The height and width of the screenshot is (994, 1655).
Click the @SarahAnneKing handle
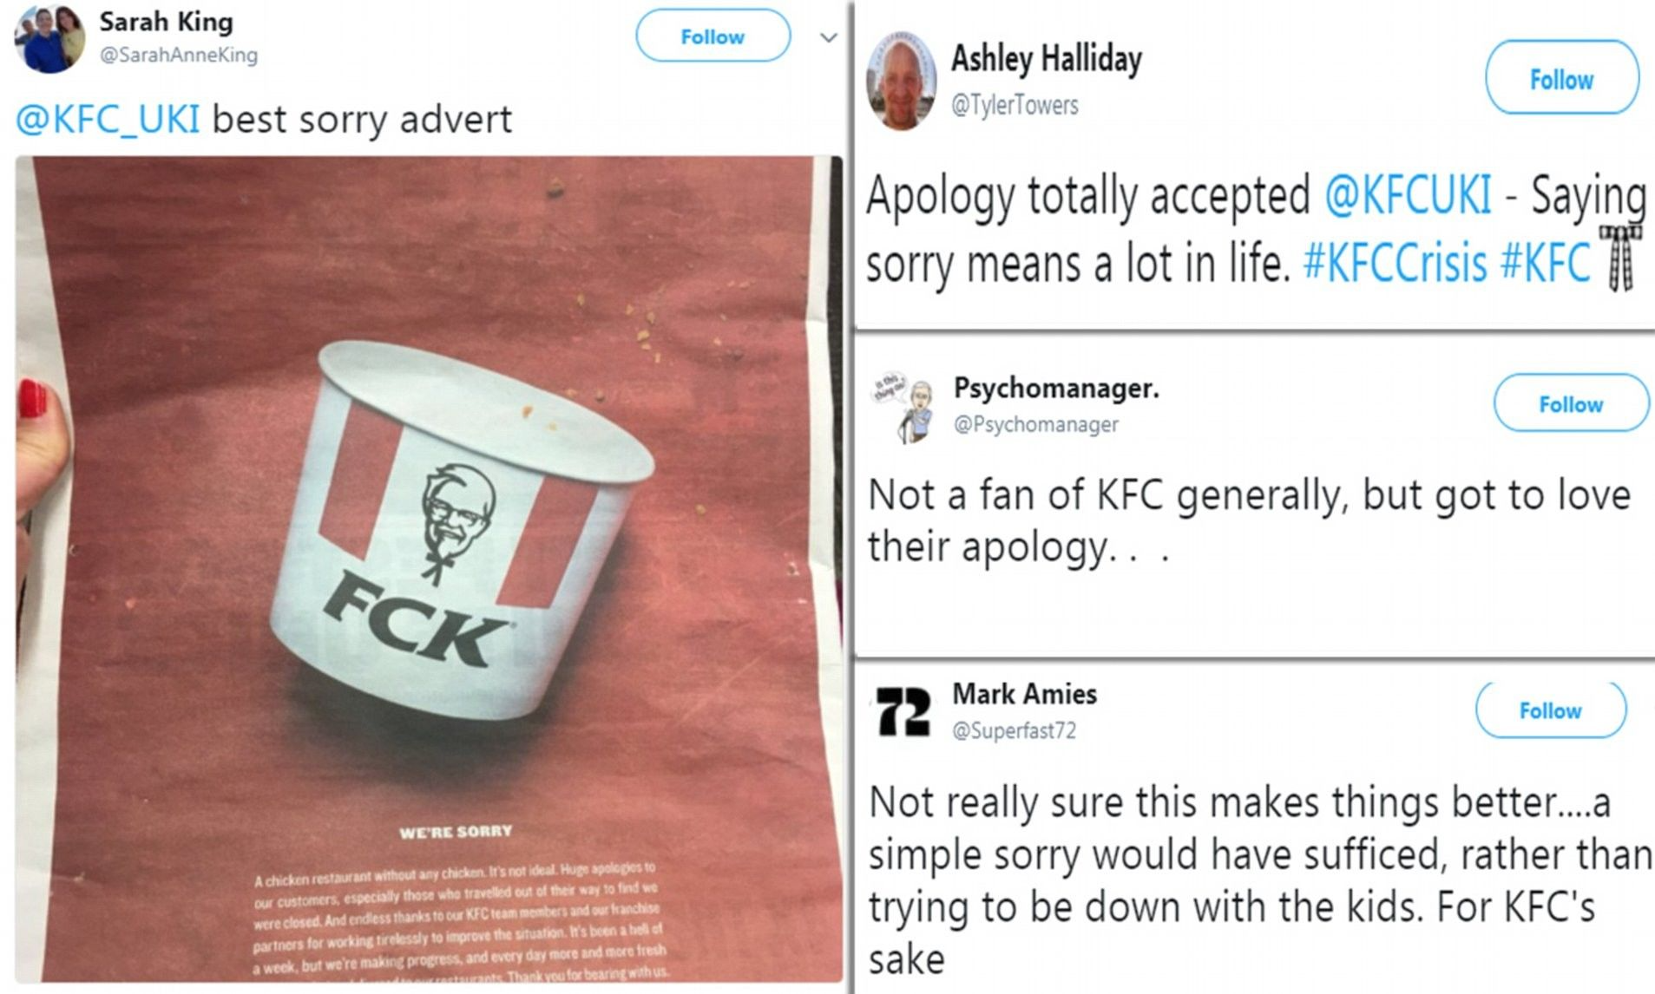(179, 56)
